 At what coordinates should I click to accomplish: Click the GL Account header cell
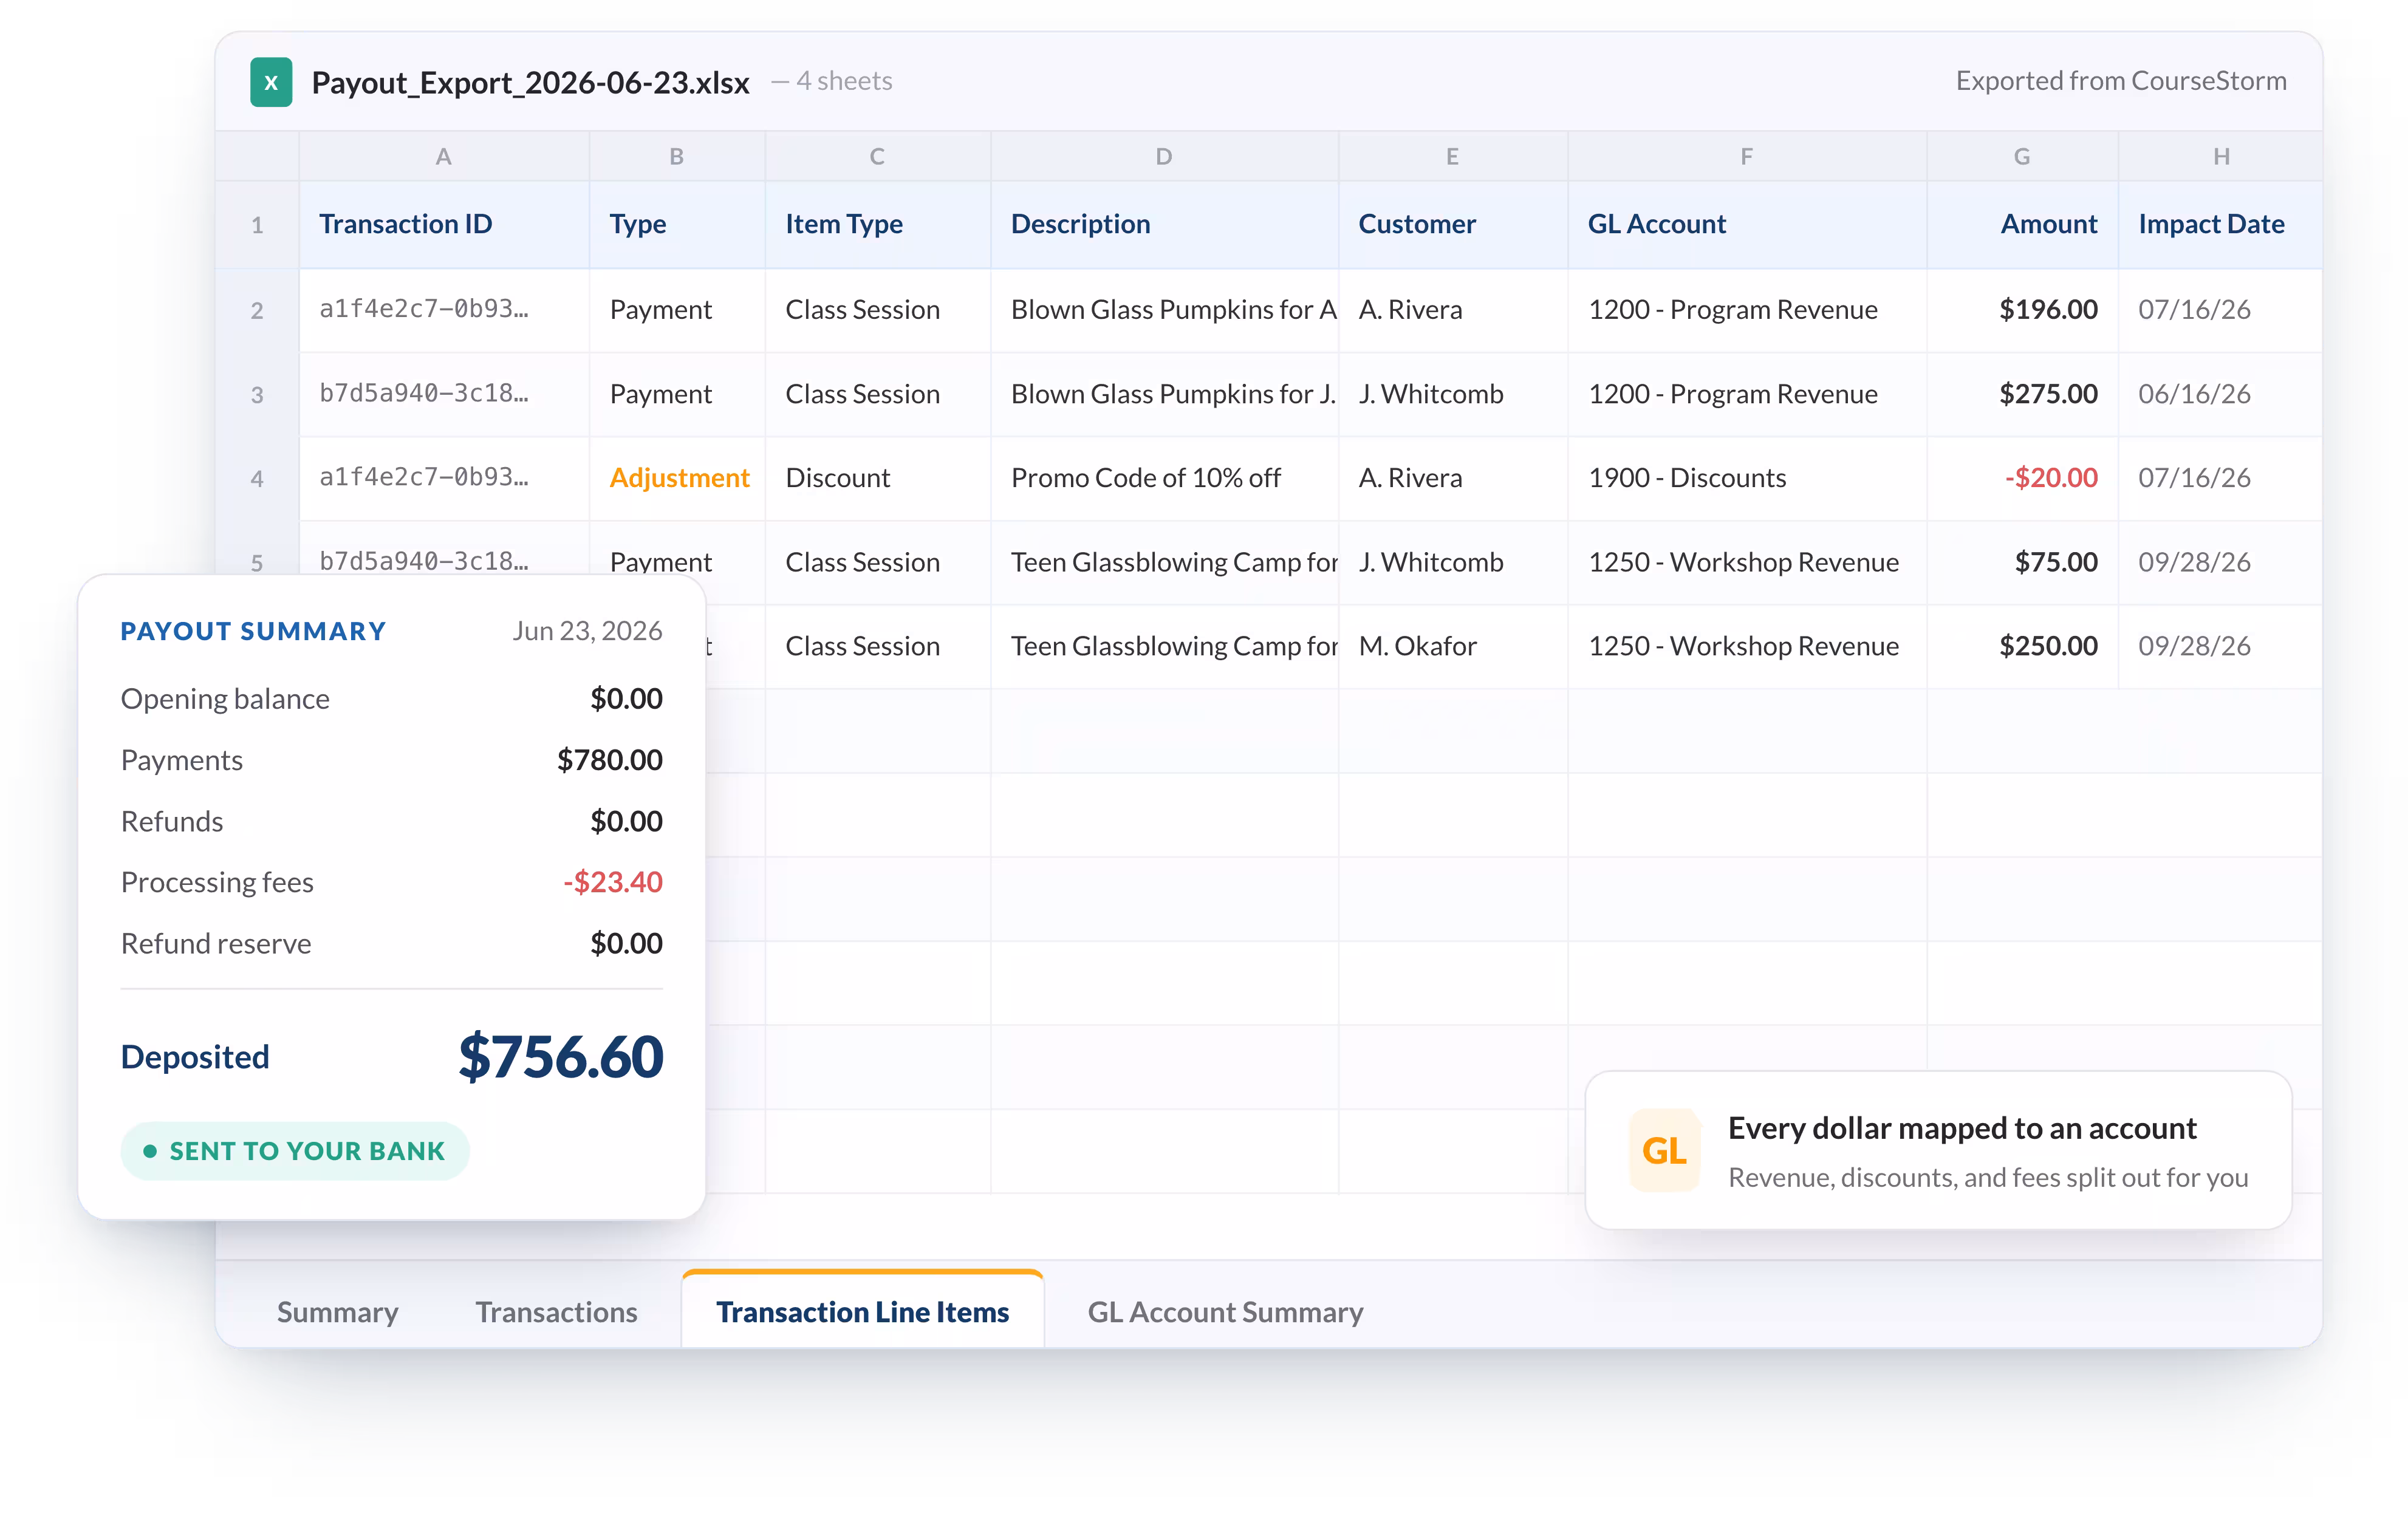(1747, 224)
